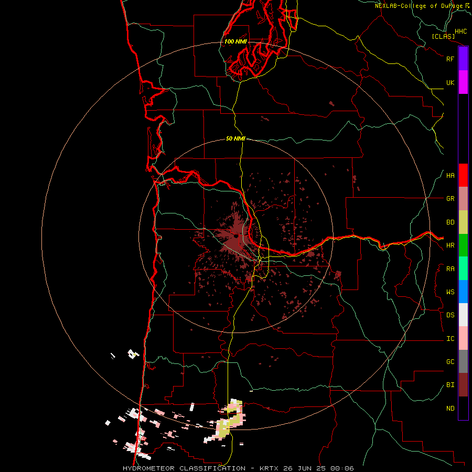Click the 100 NMI range ring label
472x472 pixels.
[x=235, y=41]
